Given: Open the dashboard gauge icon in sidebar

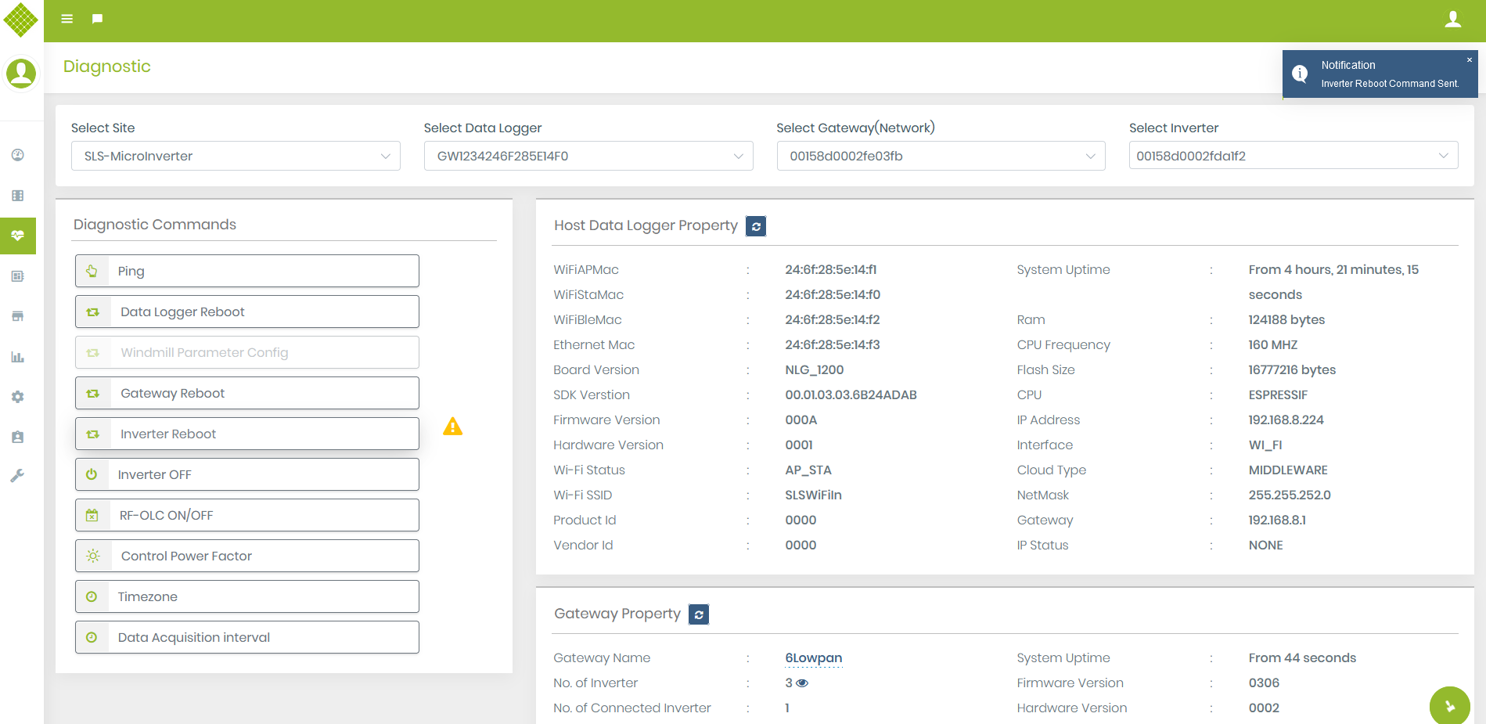Looking at the screenshot, I should click(18, 155).
